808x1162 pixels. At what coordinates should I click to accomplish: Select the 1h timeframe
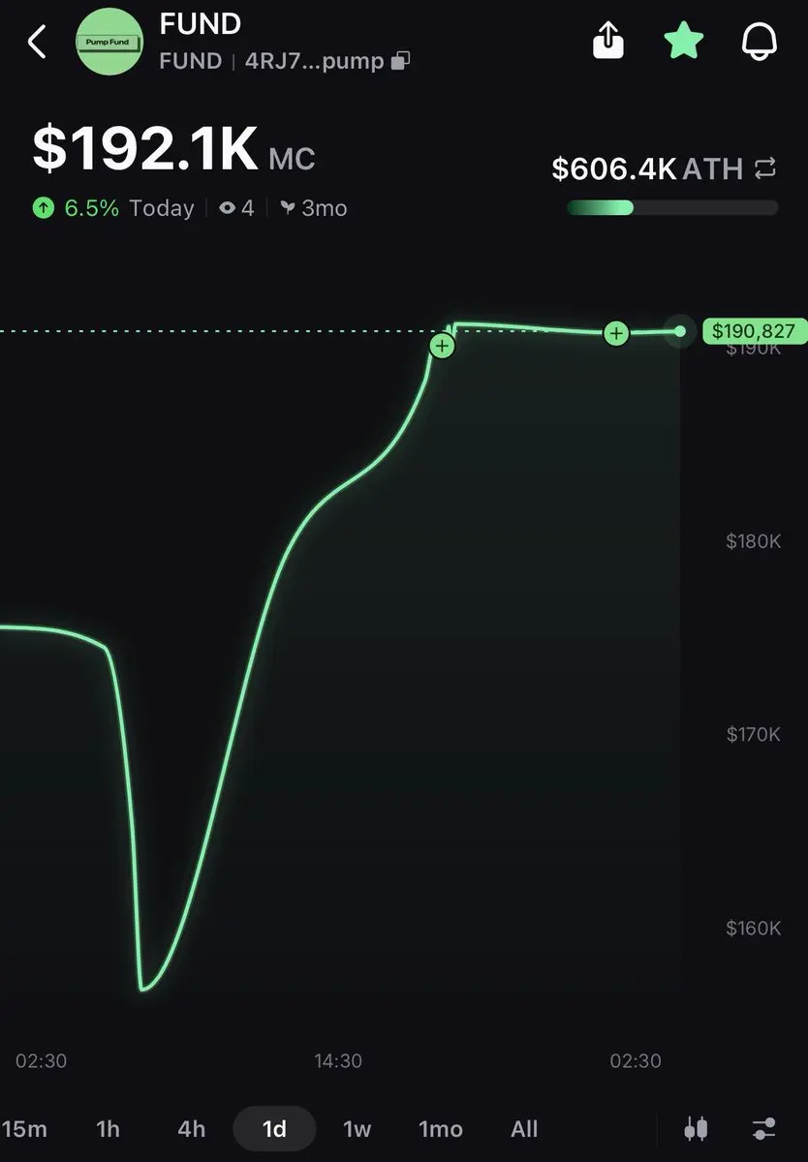click(108, 1129)
